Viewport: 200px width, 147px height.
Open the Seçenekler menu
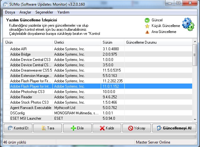[44, 12]
